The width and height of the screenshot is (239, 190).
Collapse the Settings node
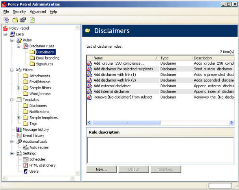click(x=12, y=153)
